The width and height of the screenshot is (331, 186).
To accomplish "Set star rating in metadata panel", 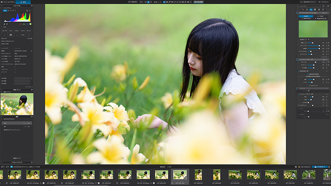I will coord(17,48).
